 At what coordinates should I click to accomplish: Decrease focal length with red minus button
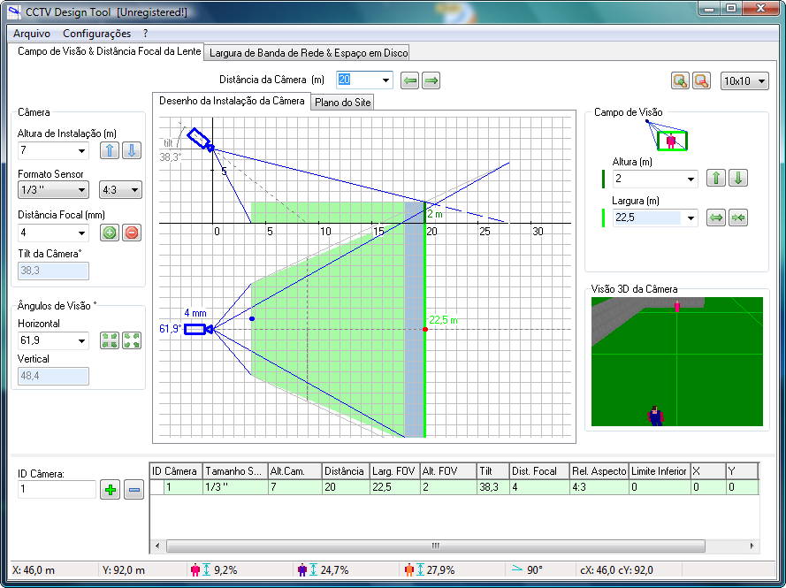point(131,233)
